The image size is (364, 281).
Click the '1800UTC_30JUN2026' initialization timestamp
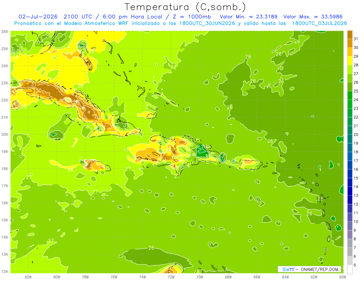[x=207, y=23]
